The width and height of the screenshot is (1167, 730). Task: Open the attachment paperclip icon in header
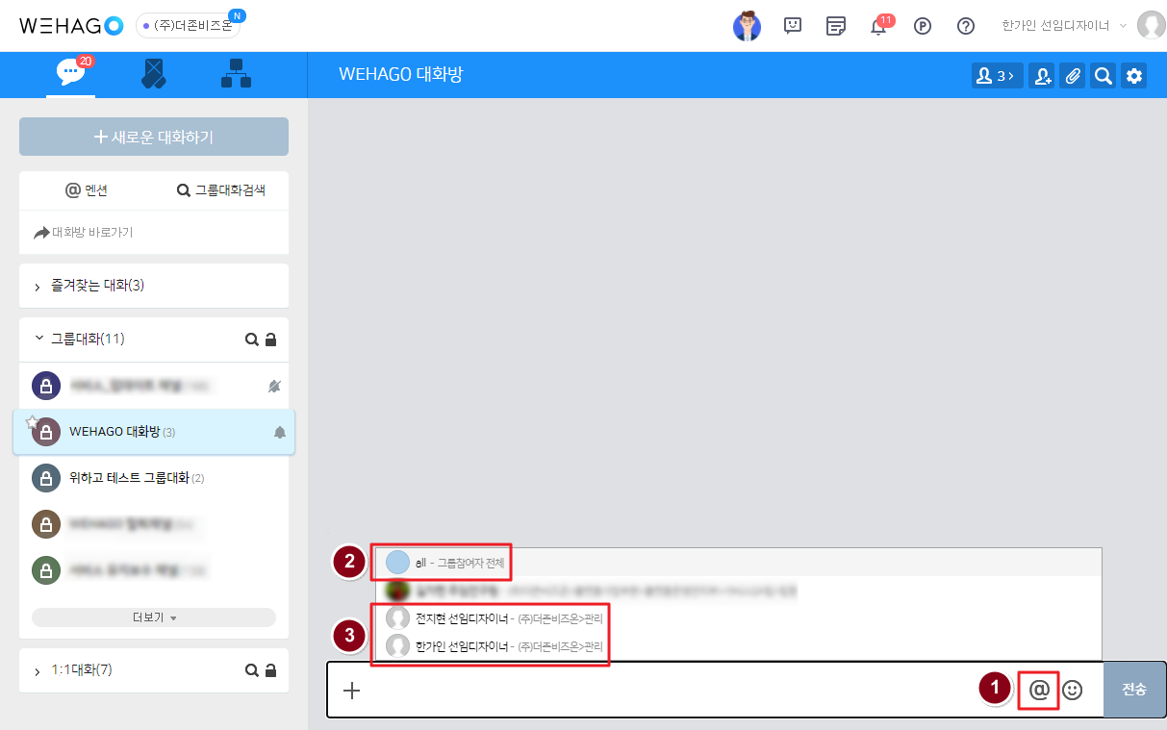[1073, 76]
